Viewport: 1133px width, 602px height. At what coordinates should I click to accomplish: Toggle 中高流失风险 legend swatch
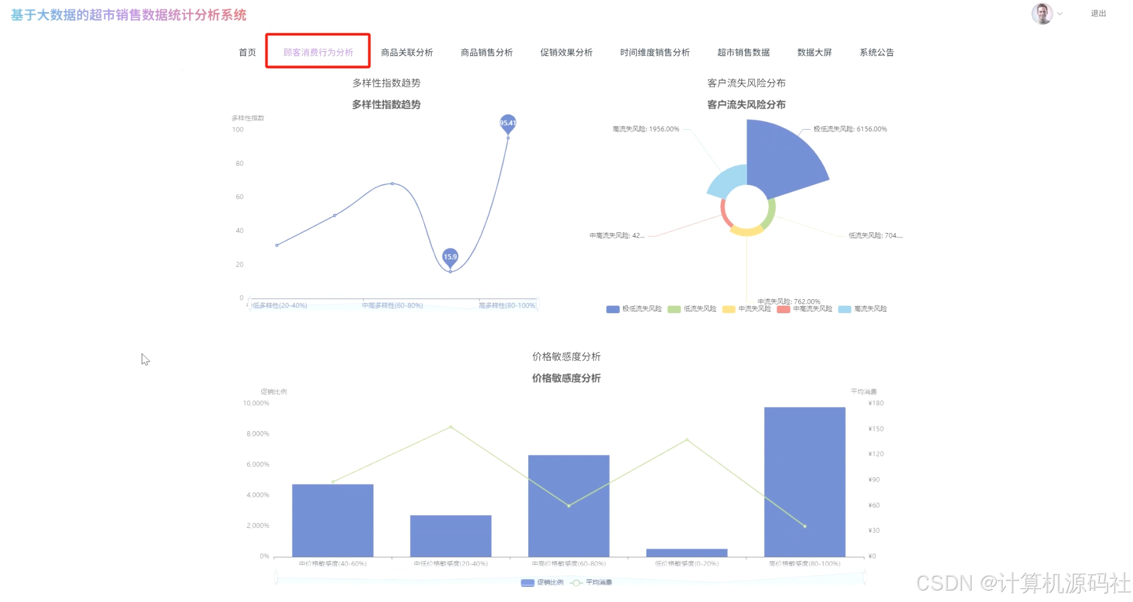pos(783,309)
